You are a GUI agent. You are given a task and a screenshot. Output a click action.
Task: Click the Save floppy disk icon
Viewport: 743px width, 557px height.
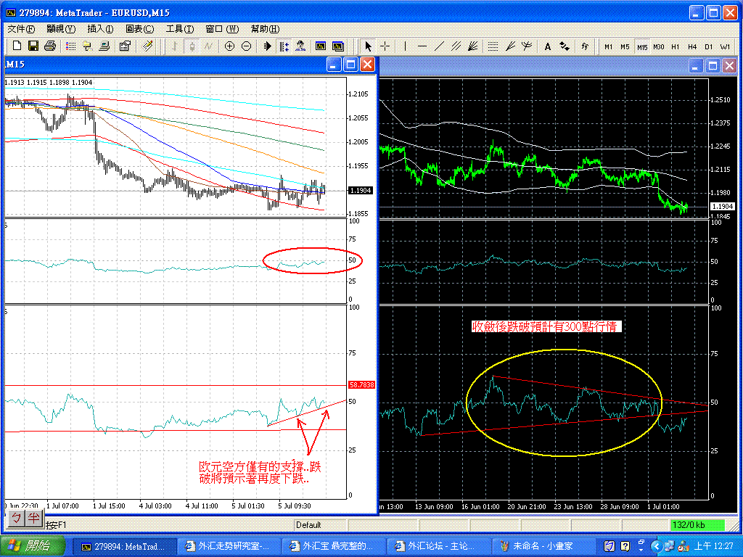tap(33, 46)
